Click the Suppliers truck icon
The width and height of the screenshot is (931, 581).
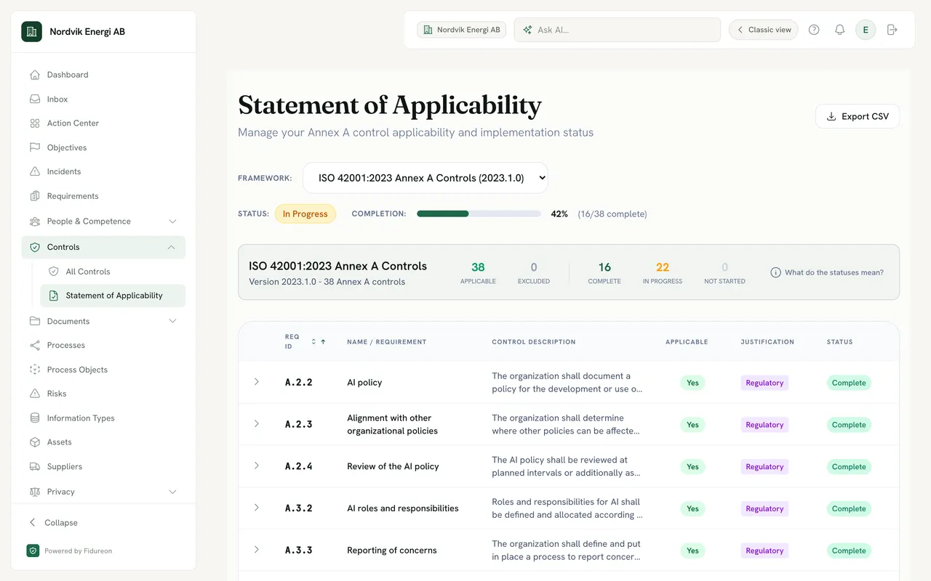tap(34, 466)
